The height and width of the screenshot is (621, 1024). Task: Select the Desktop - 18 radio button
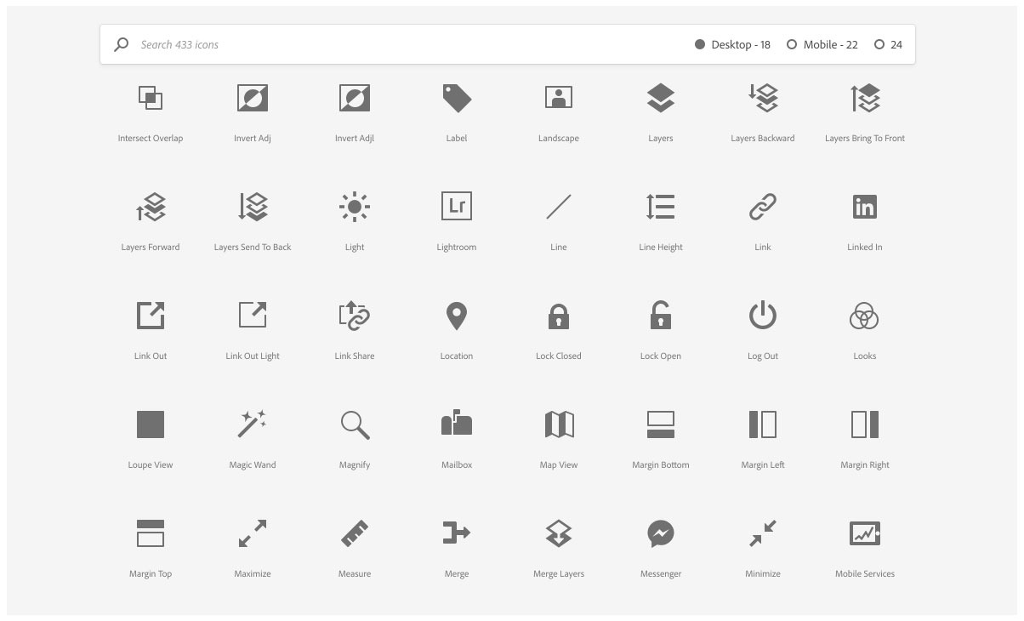pyautogui.click(x=700, y=43)
